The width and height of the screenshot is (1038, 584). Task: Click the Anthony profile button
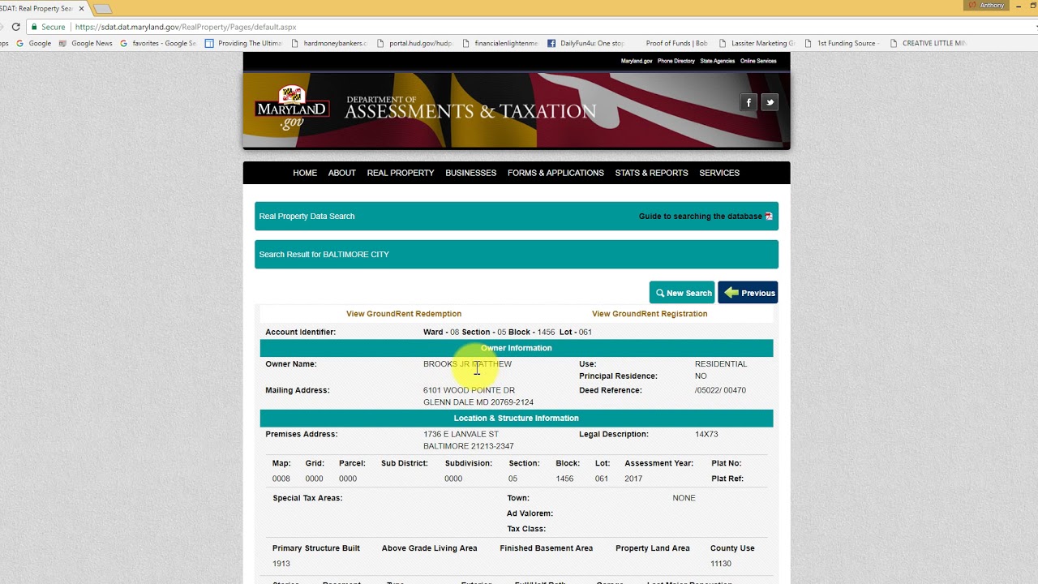pyautogui.click(x=987, y=6)
